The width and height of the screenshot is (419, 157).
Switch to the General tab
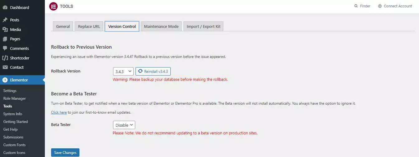(x=63, y=26)
